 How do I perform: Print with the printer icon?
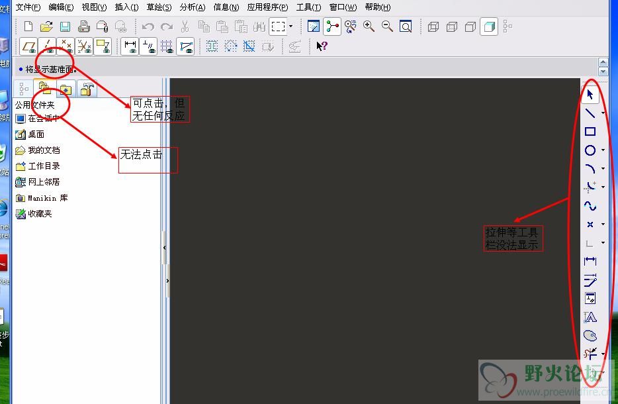(83, 27)
